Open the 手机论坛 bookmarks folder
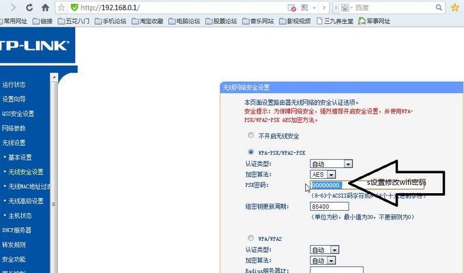 point(111,21)
